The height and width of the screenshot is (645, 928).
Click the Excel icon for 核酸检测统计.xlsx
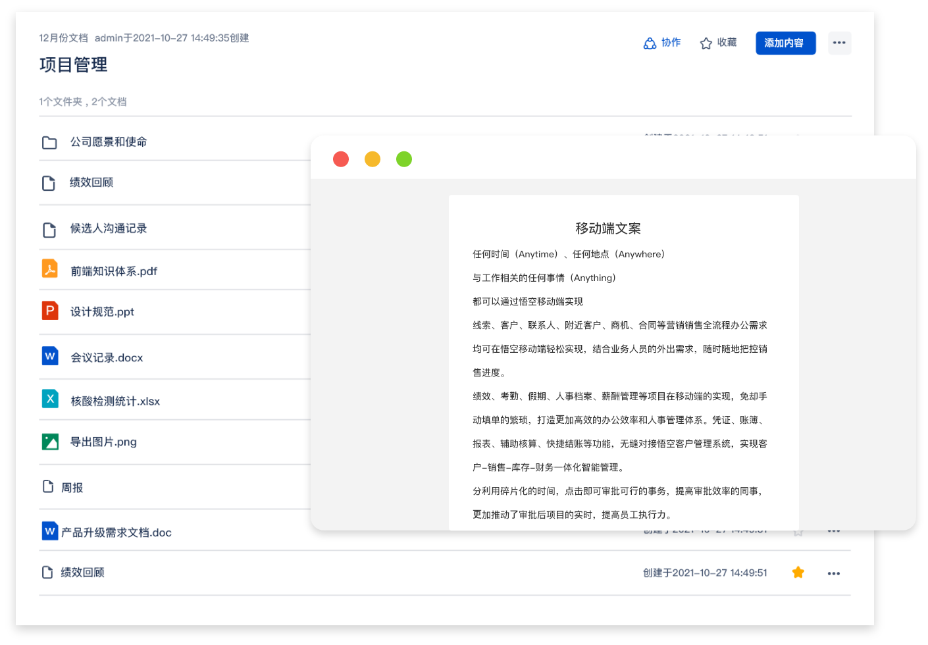tap(50, 400)
